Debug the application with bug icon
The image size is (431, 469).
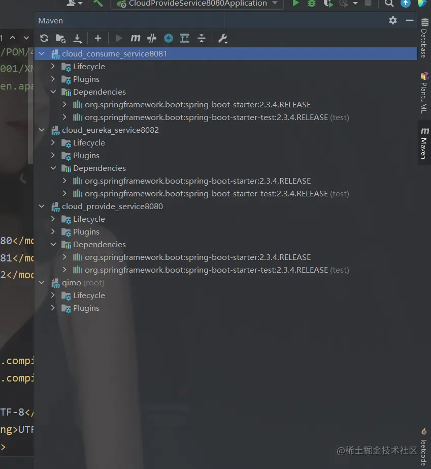pos(312,3)
